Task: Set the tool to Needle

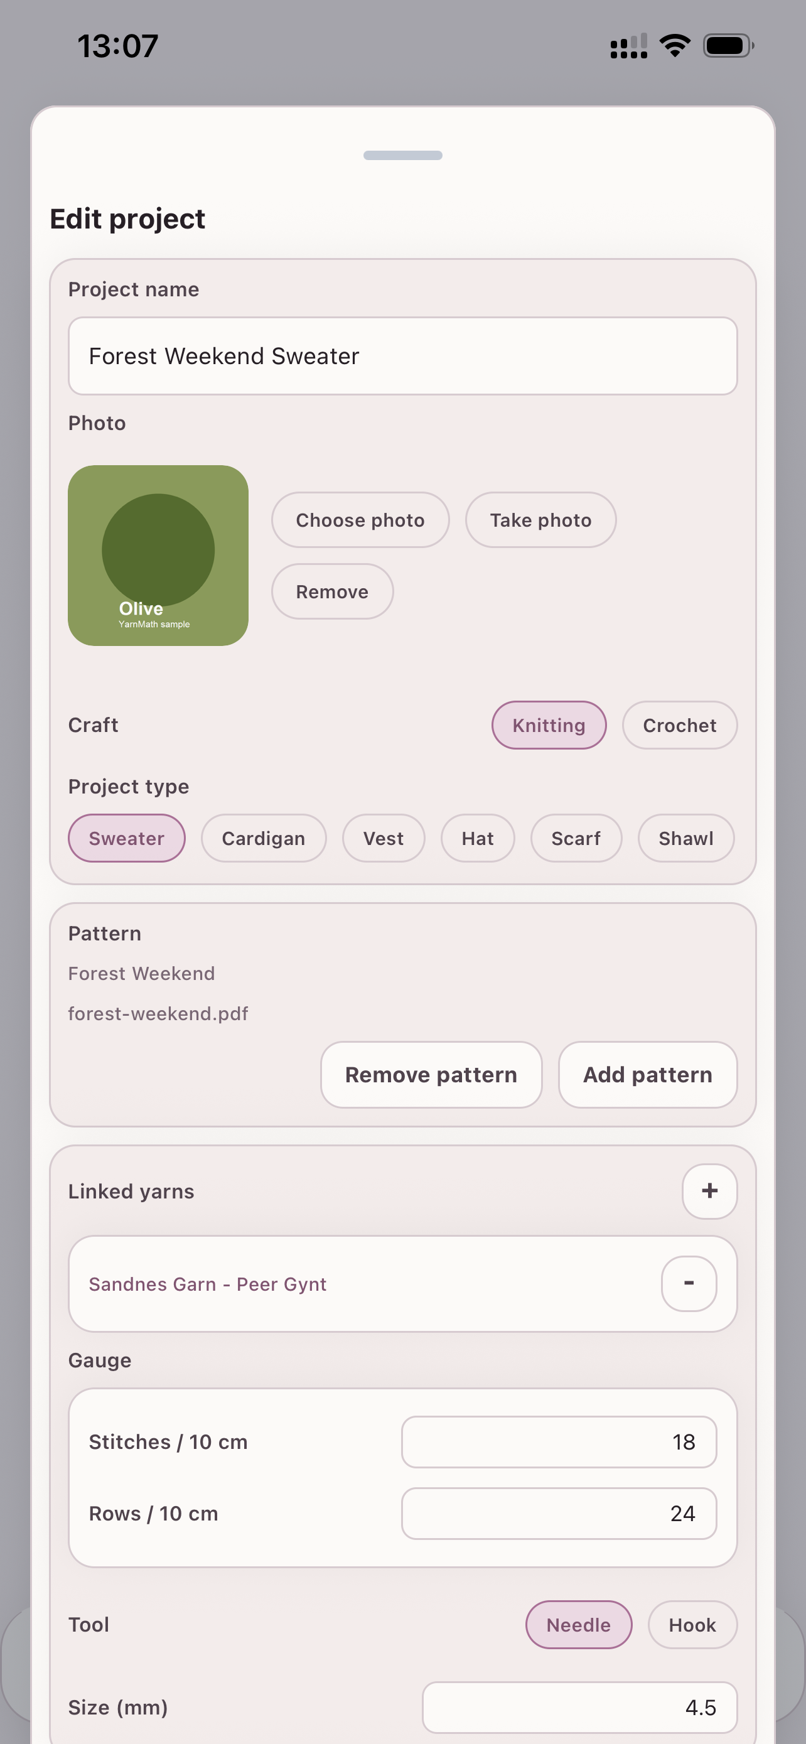Action: point(578,1625)
